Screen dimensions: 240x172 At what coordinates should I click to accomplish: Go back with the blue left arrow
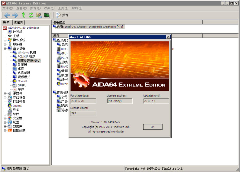point(7,15)
